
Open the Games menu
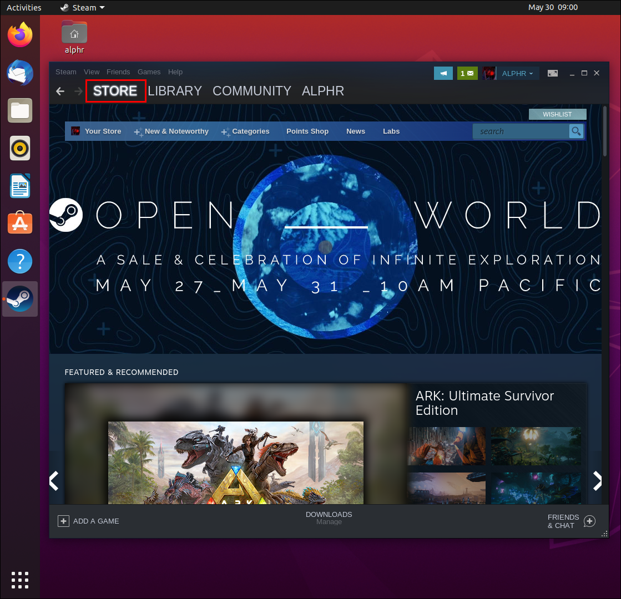[x=149, y=72]
